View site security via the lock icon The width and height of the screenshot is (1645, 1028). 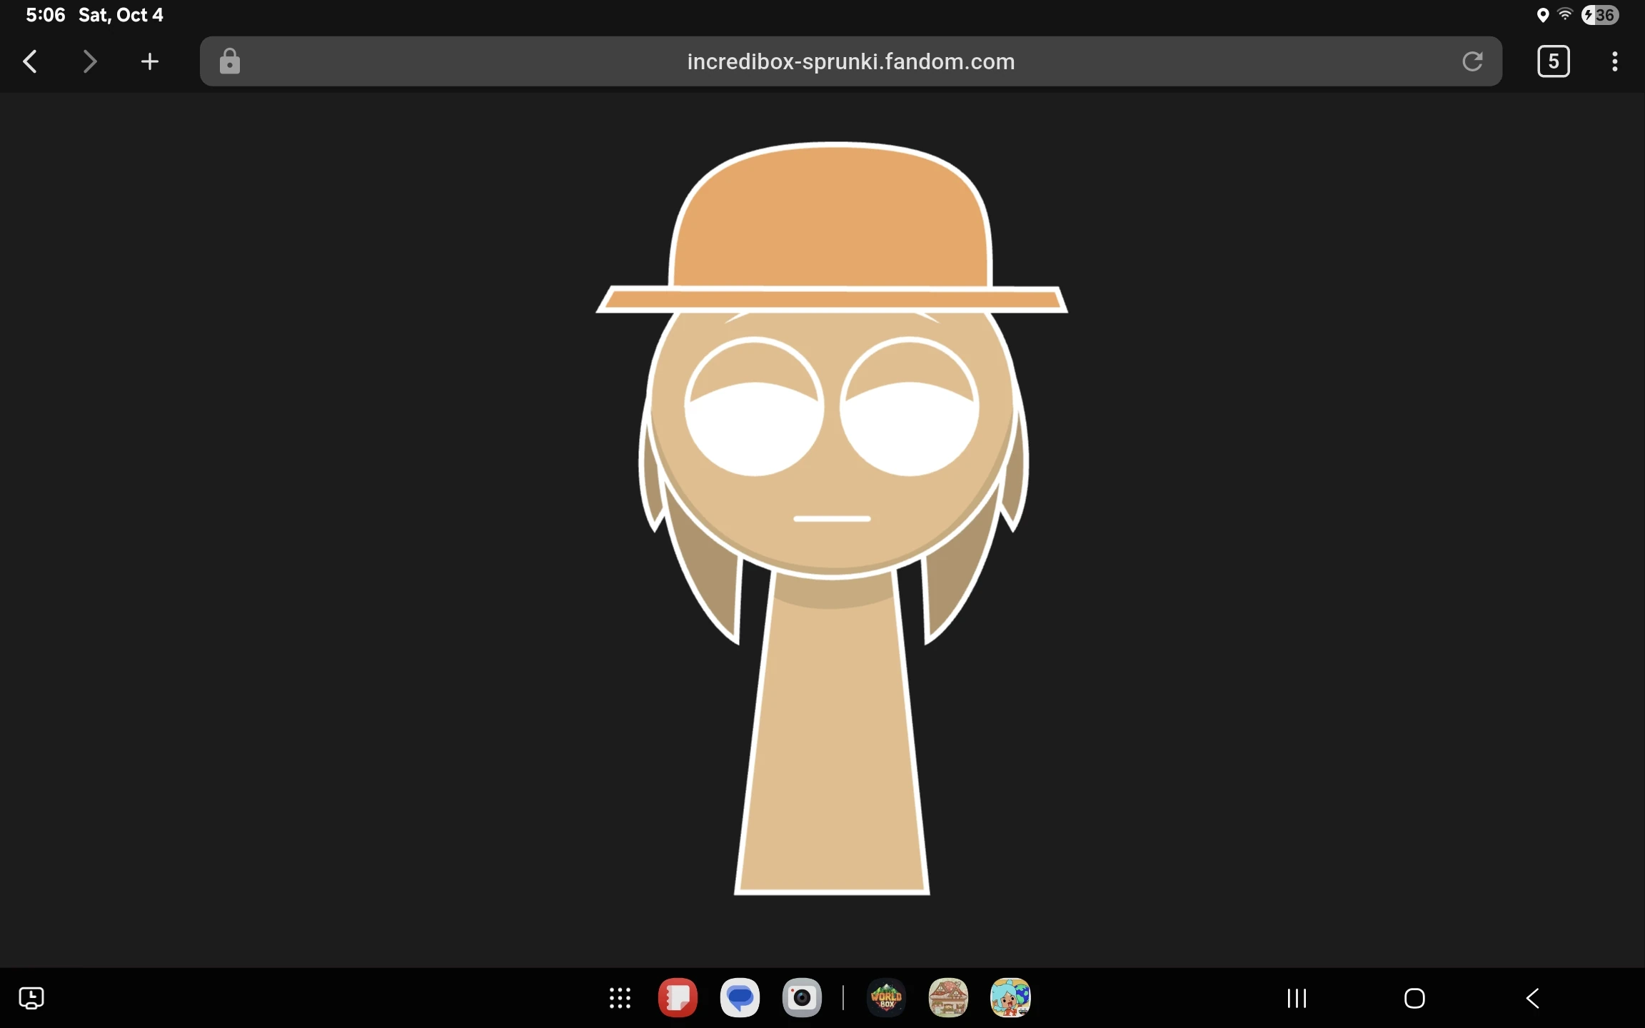click(229, 61)
